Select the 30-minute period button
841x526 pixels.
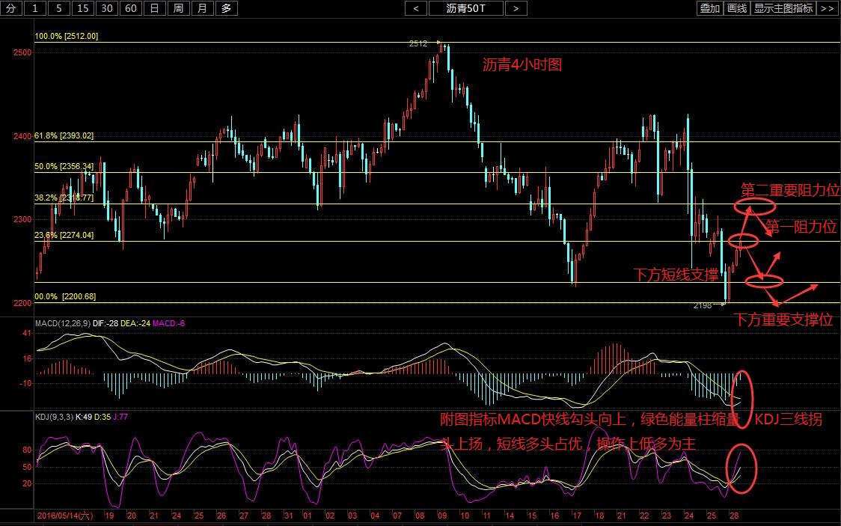point(108,9)
